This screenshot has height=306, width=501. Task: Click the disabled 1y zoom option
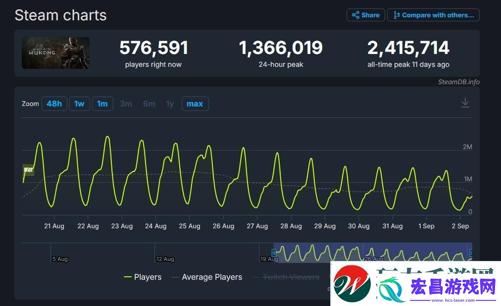click(170, 104)
